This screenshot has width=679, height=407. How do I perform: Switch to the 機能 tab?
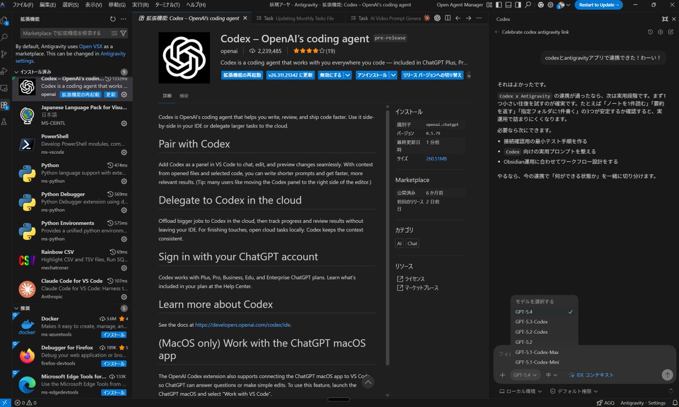[x=184, y=96]
